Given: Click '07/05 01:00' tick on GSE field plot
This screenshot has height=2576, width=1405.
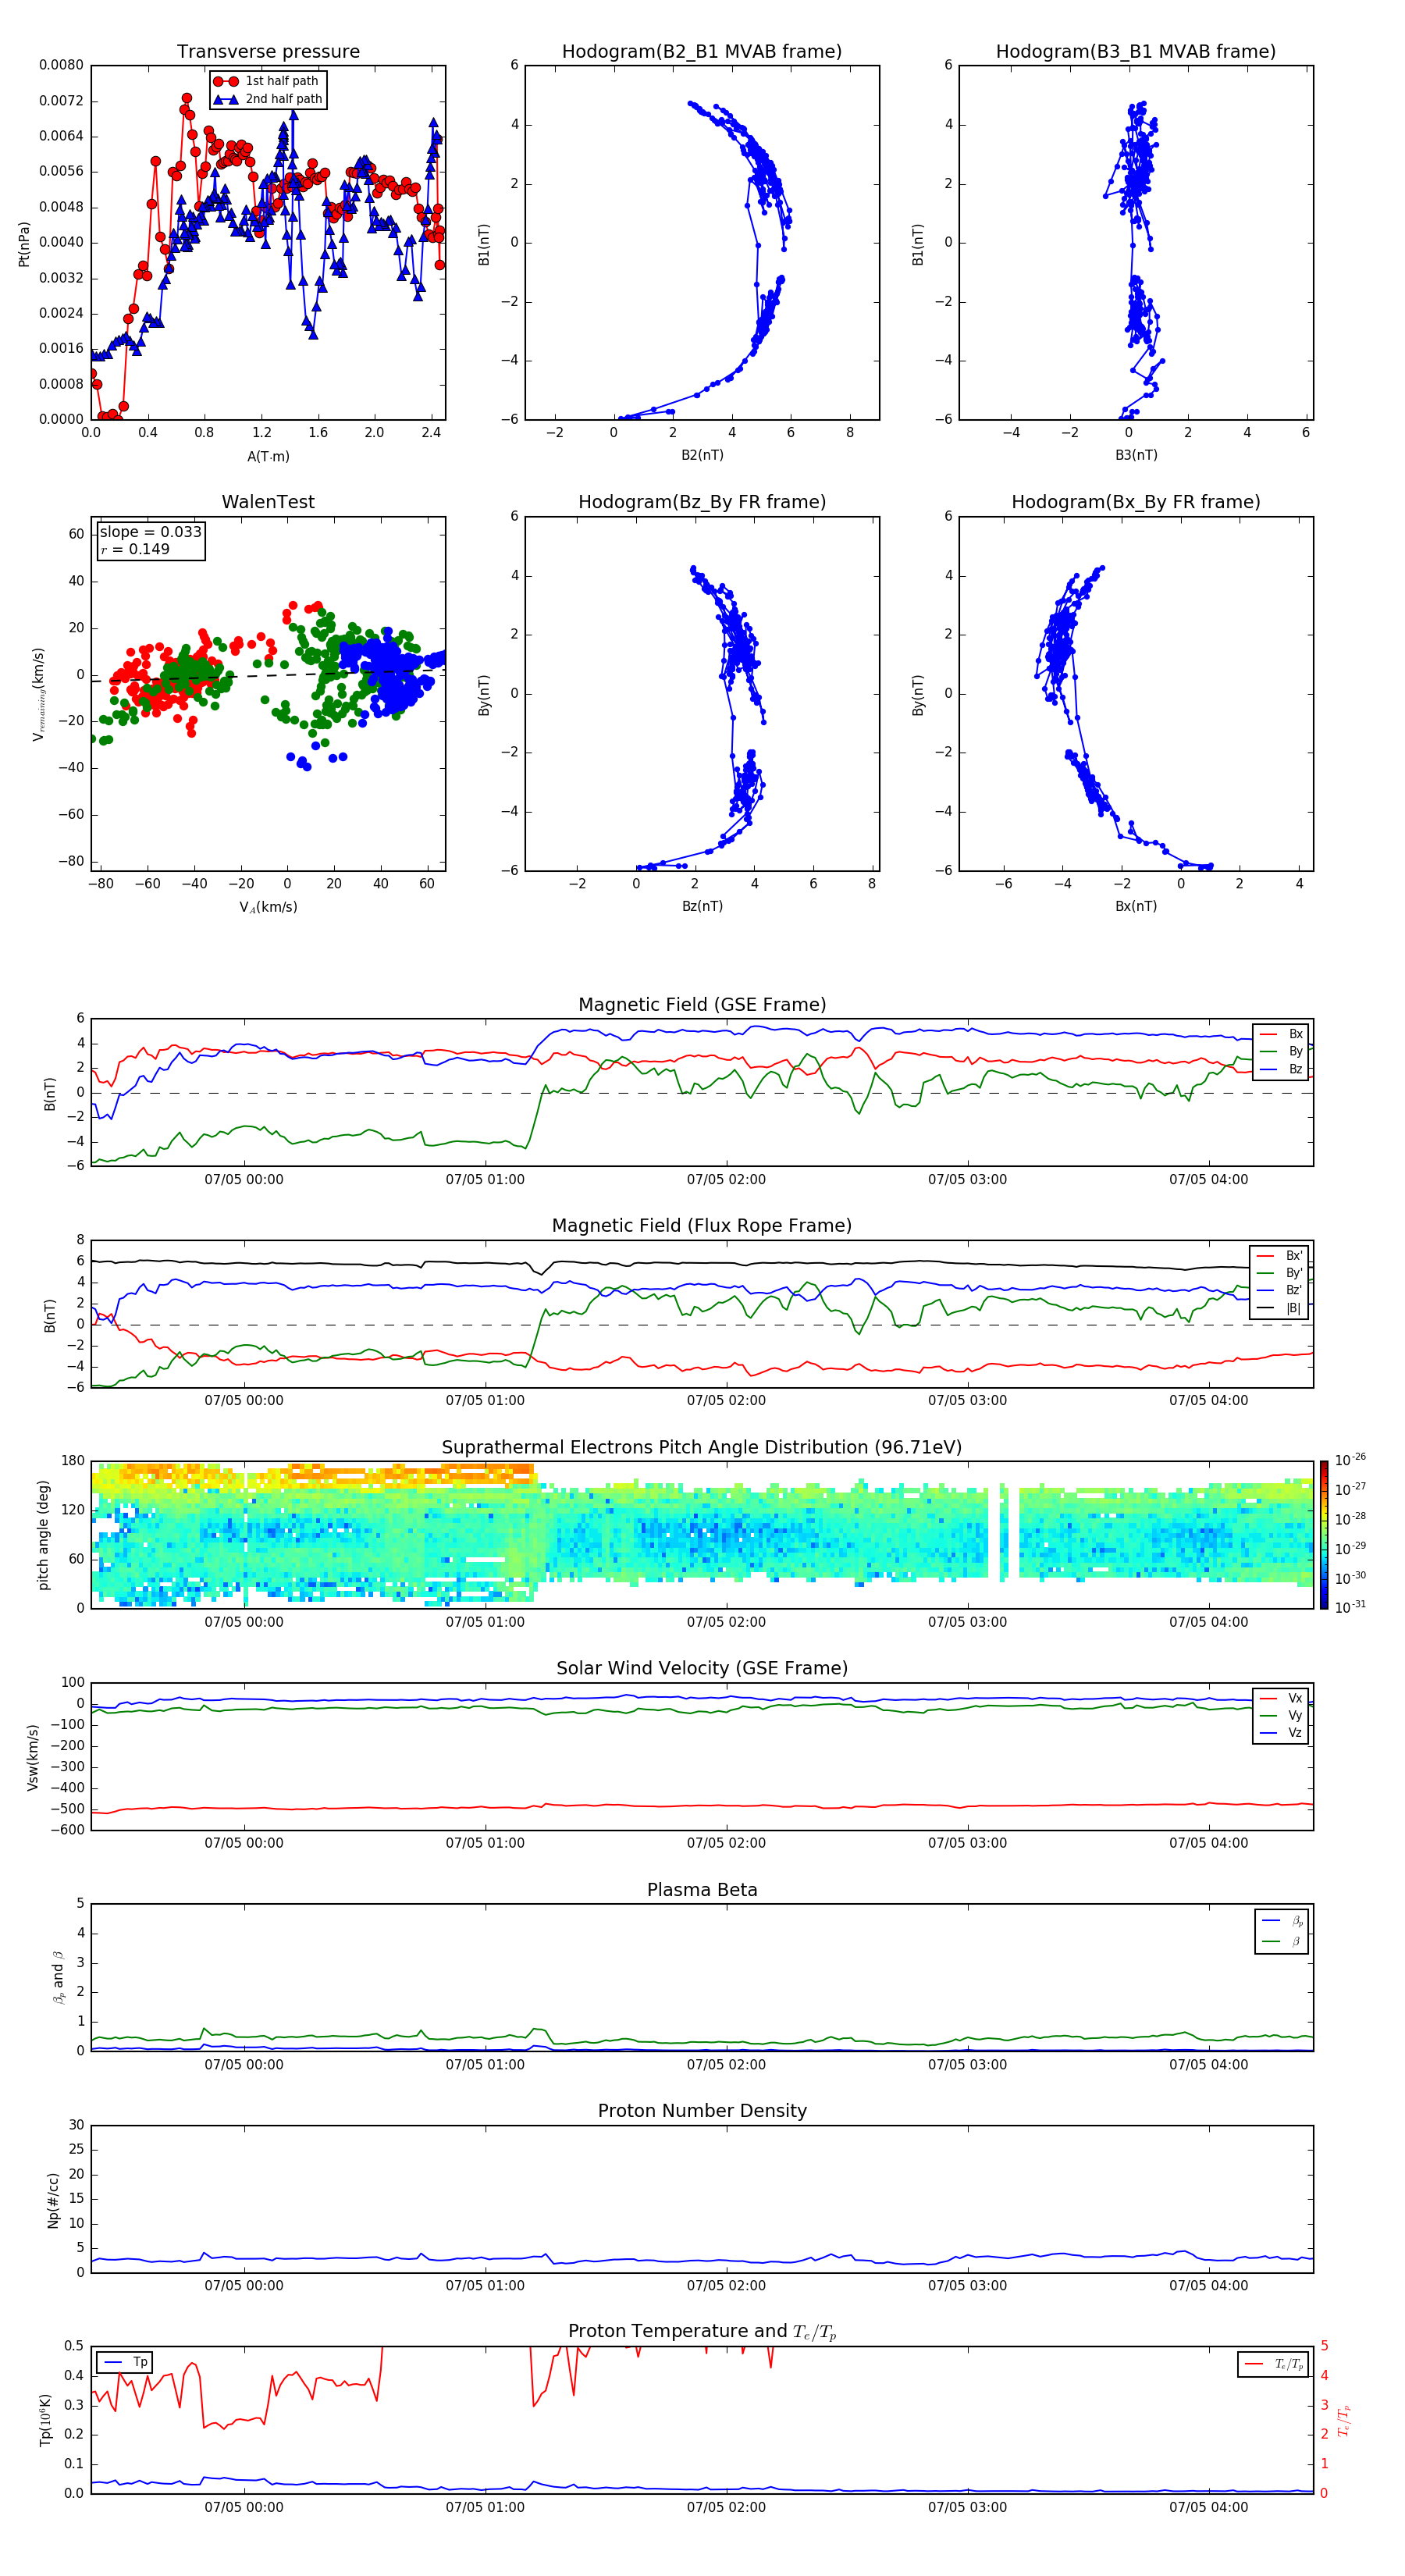Looking at the screenshot, I should 485,1180.
